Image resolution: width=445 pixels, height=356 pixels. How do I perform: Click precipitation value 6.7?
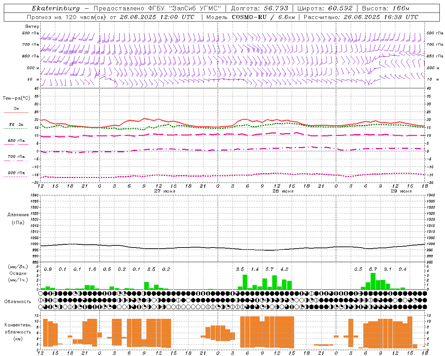(373, 269)
